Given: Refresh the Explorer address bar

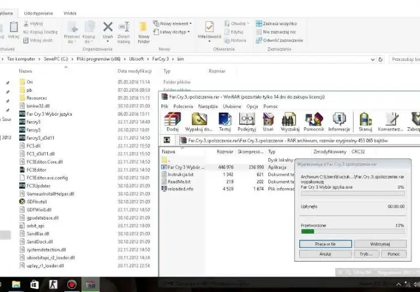Looking at the screenshot, I should pos(380,60).
